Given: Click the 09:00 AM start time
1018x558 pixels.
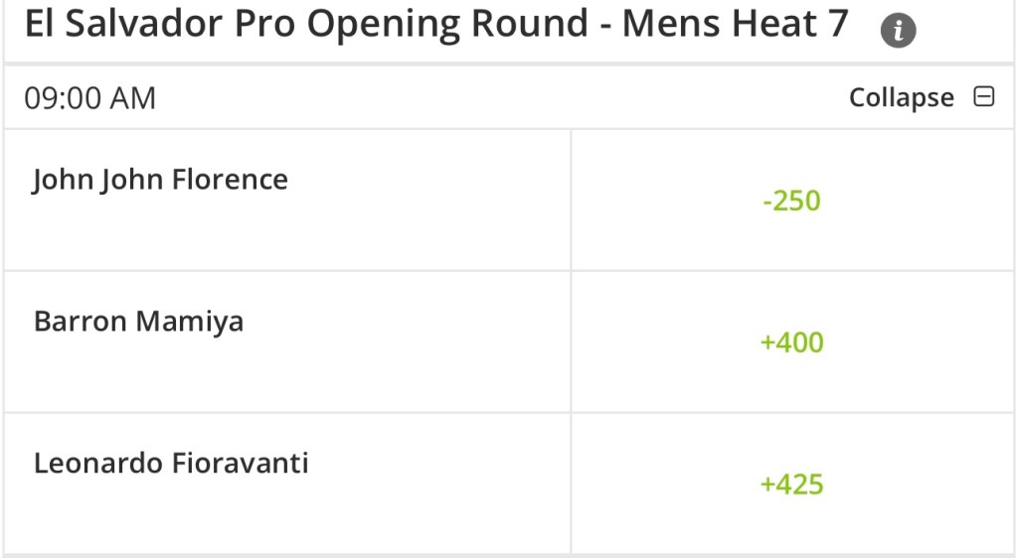Looking at the screenshot, I should pyautogui.click(x=90, y=97).
